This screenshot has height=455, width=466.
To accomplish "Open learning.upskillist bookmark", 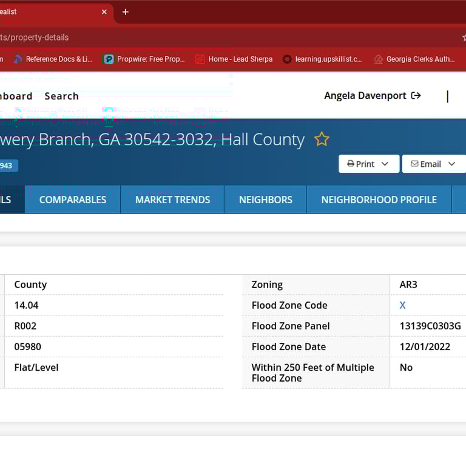I will (322, 59).
